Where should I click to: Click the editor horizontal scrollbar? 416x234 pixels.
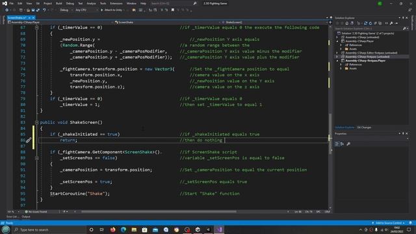click(159, 212)
